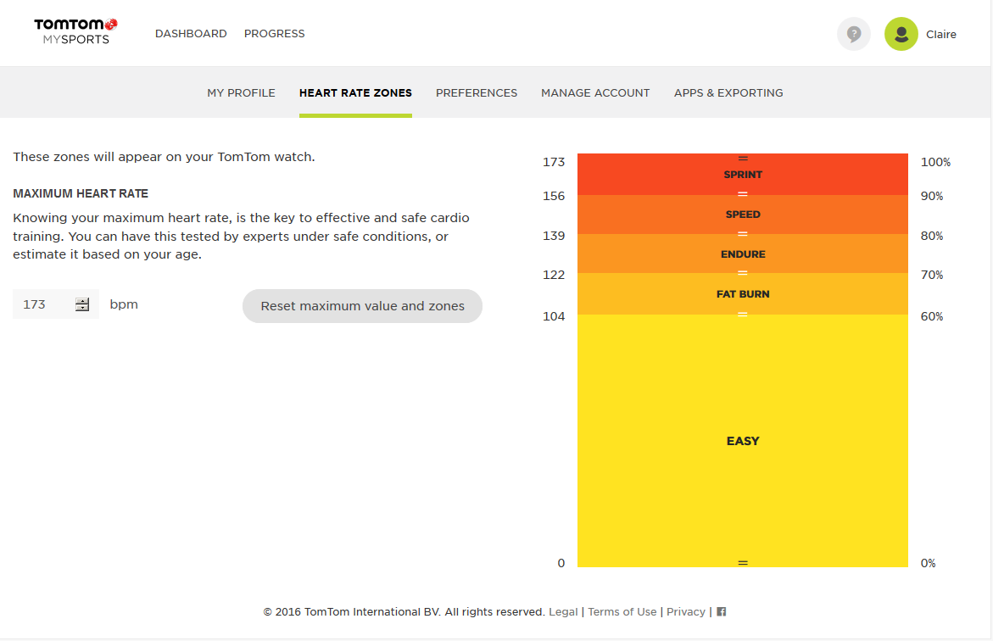Image resolution: width=993 pixels, height=641 pixels.
Task: Click the Endure/Fat Burn handle at 70%
Action: (743, 273)
